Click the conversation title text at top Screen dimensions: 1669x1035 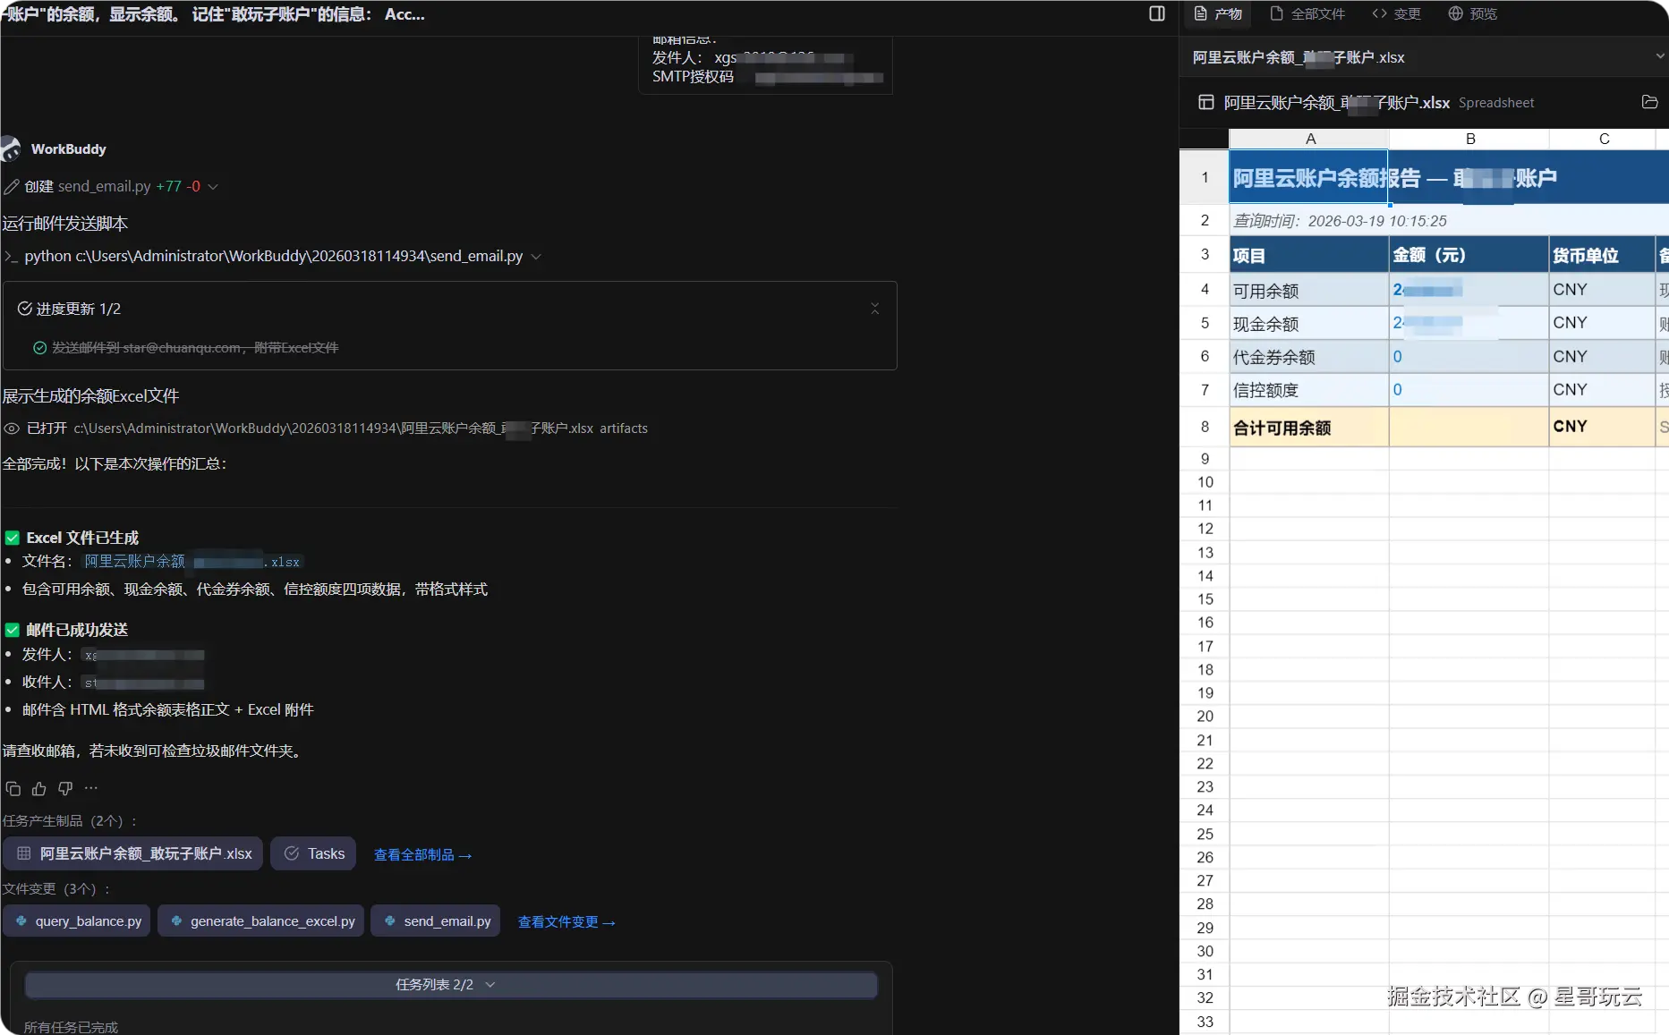pos(213,14)
